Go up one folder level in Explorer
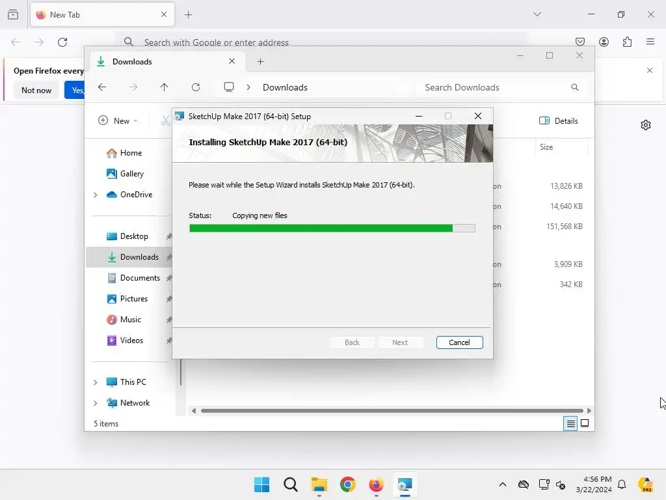This screenshot has height=500, width=666. click(x=164, y=87)
